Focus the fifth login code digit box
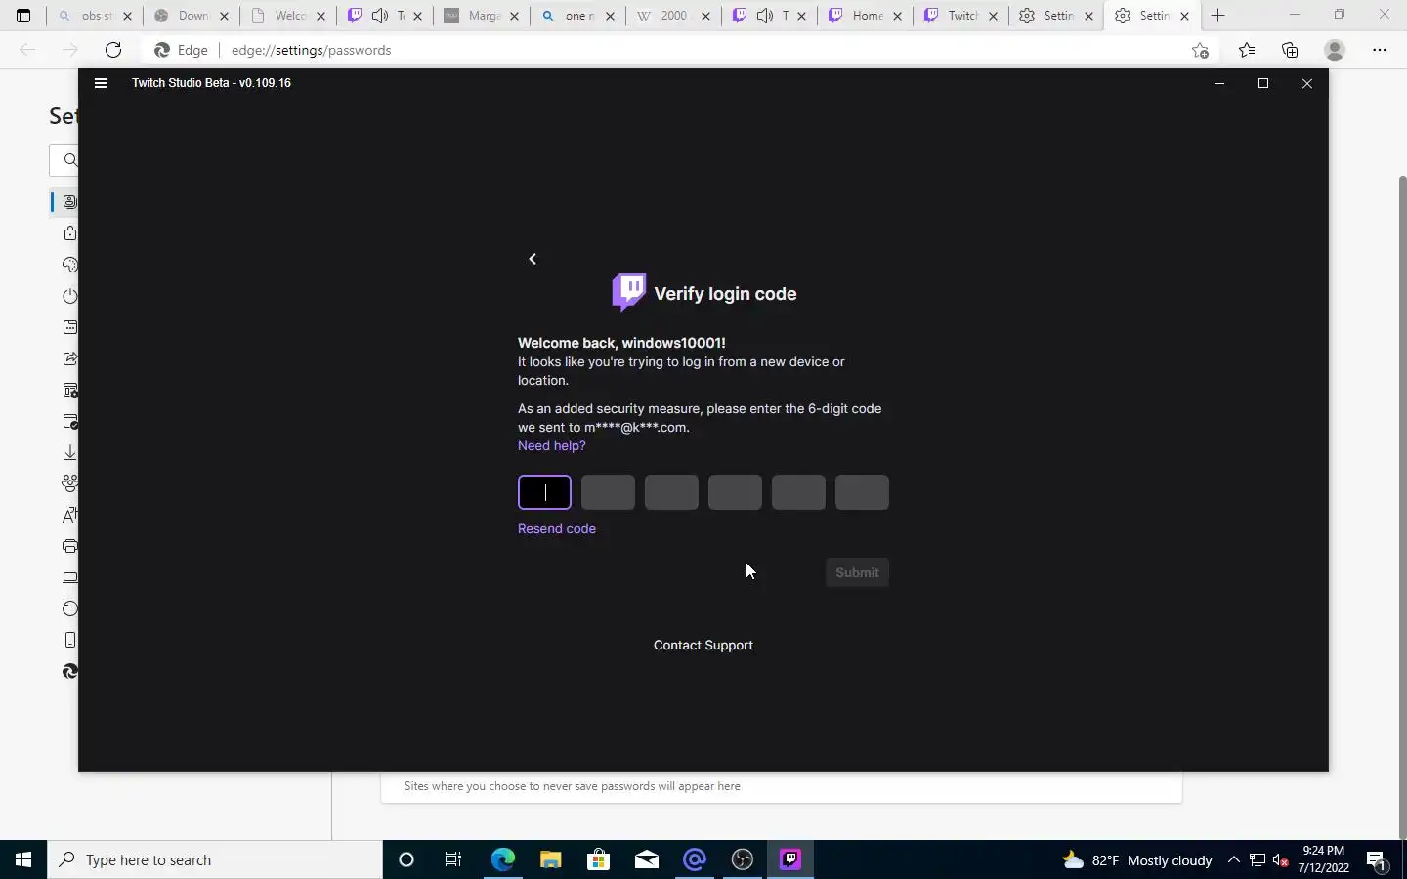The image size is (1407, 879). [798, 492]
